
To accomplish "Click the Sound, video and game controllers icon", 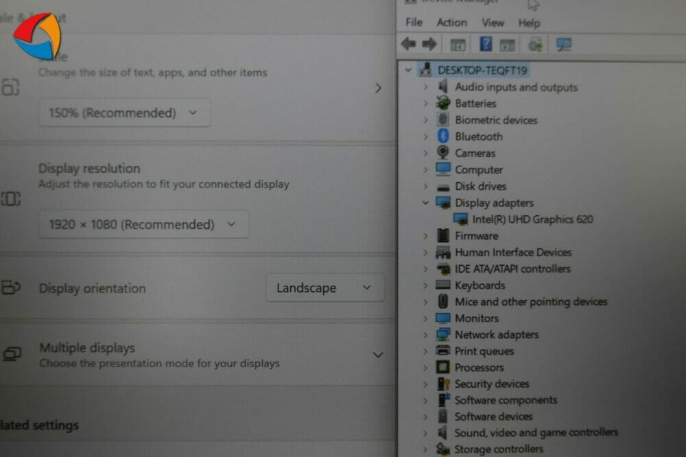I will point(442,432).
